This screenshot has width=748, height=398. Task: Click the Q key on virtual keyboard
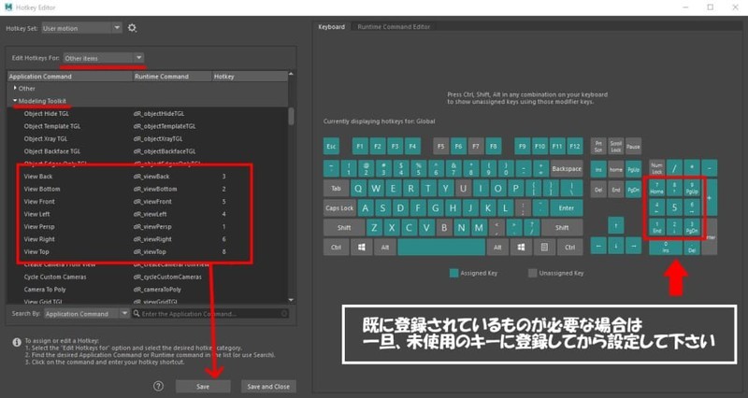click(358, 189)
